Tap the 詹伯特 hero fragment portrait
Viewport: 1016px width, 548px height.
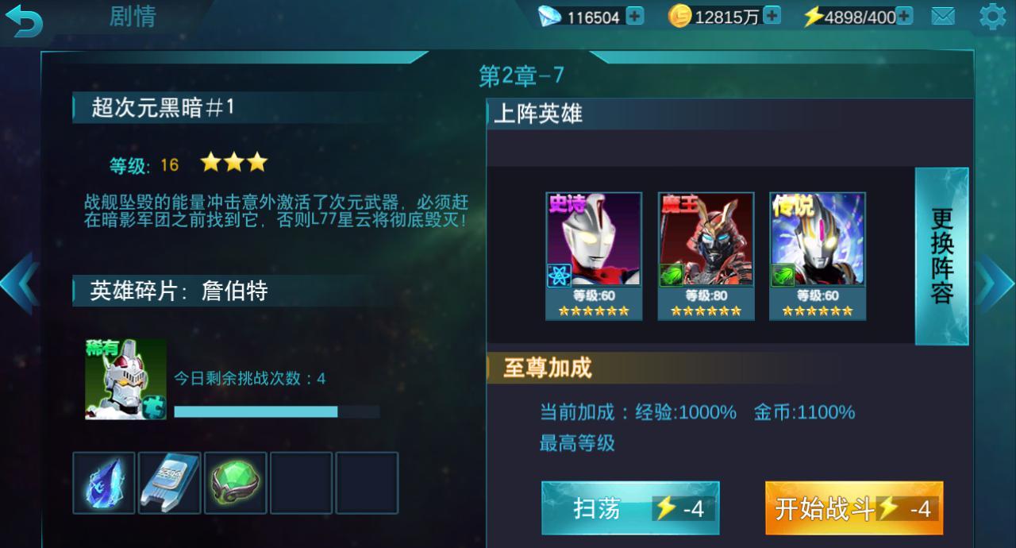pos(125,379)
